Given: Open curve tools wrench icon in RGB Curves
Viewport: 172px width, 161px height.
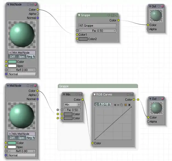Looking at the screenshot, I should click(121, 105).
